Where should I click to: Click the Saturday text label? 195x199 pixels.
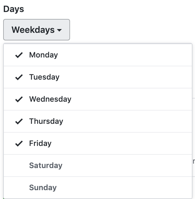[x=46, y=166]
